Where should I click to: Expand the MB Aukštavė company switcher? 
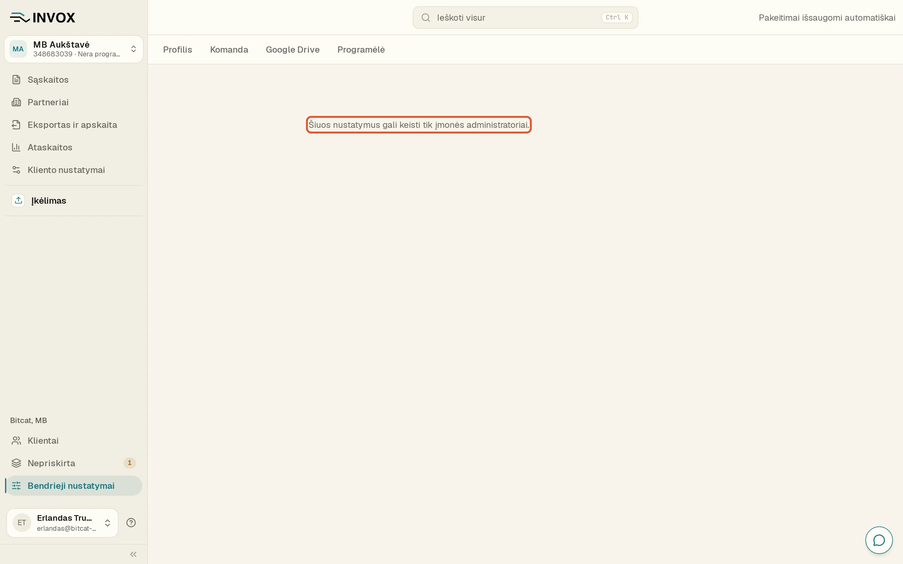73,49
